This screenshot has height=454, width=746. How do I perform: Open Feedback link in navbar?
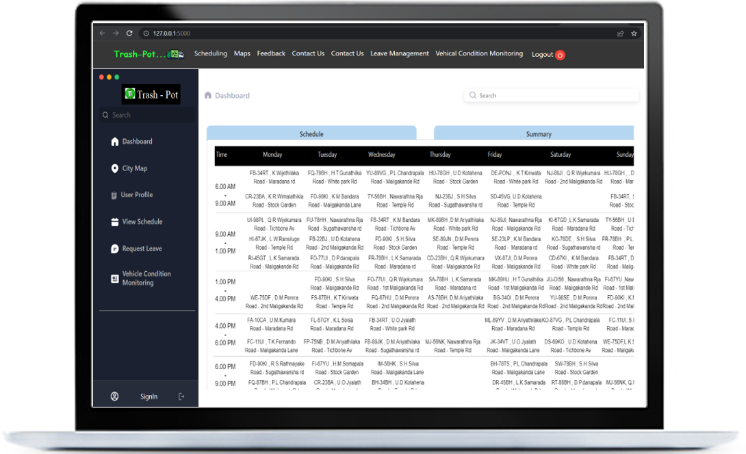(271, 53)
